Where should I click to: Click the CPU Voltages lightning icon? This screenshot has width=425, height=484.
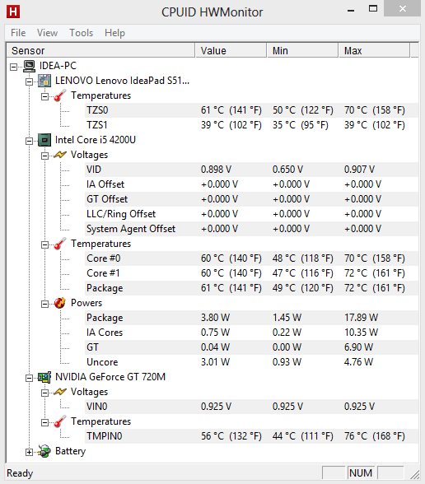[60, 155]
